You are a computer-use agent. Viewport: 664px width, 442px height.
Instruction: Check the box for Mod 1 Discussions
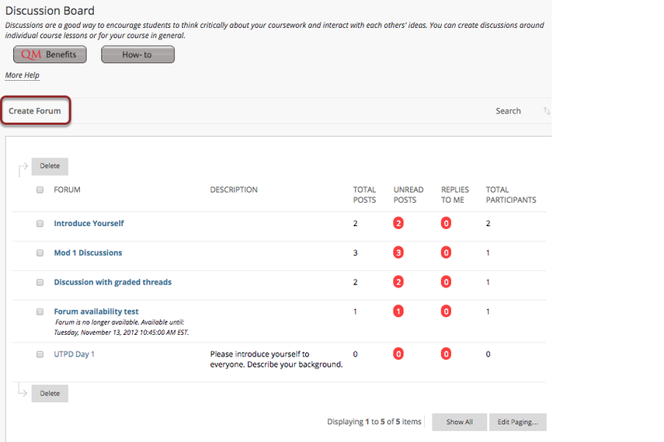point(40,253)
